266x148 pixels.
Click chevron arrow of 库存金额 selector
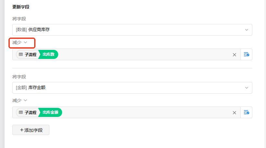tap(246, 88)
